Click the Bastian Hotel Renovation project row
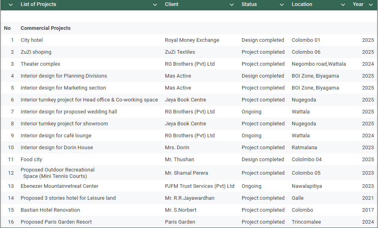378x228 pixels. [50, 210]
